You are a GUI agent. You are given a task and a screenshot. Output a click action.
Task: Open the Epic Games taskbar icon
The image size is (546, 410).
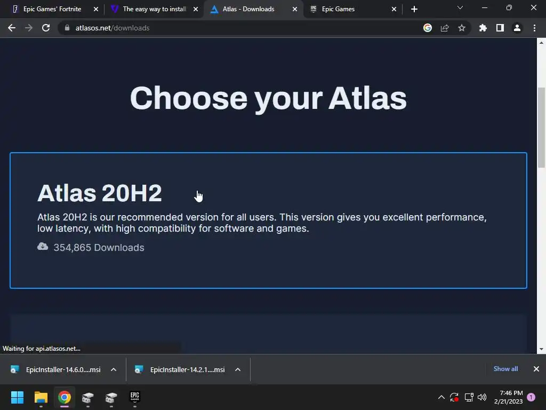pos(135,397)
